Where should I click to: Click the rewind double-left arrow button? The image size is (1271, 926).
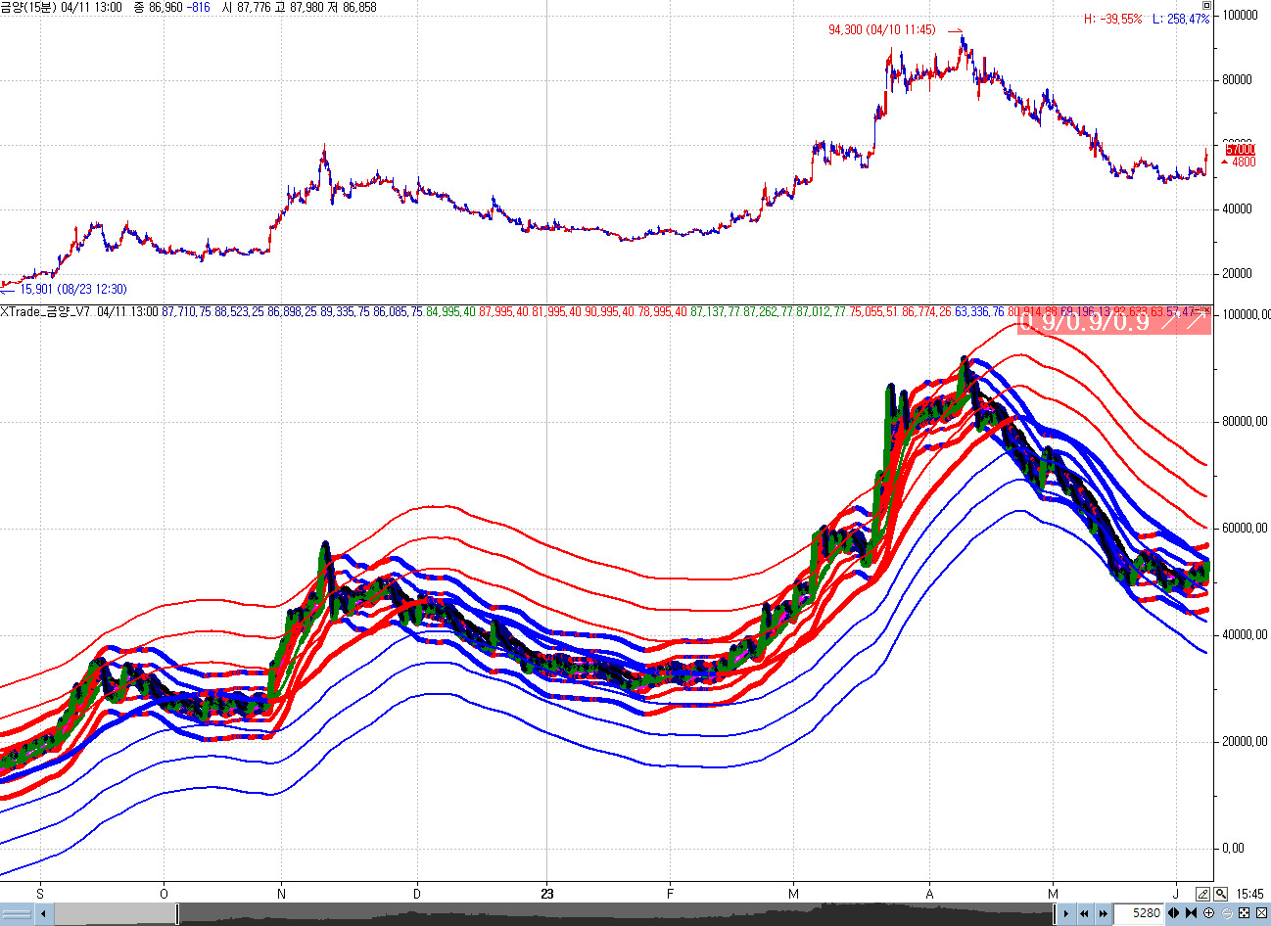pyautogui.click(x=1085, y=914)
